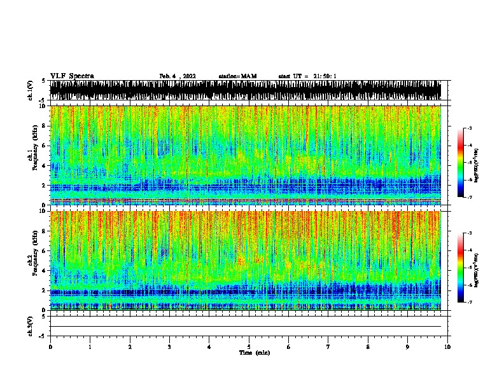Click ch.1 frequency tick label '6'
This screenshot has height=389, width=504.
44,146
